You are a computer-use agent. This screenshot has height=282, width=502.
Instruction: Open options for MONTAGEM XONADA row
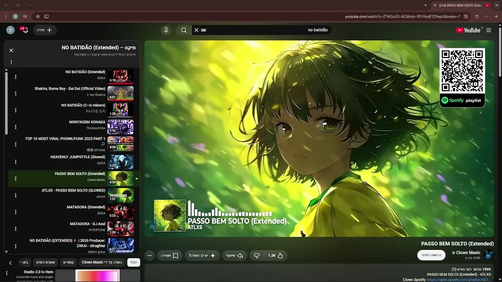pyautogui.click(x=16, y=127)
